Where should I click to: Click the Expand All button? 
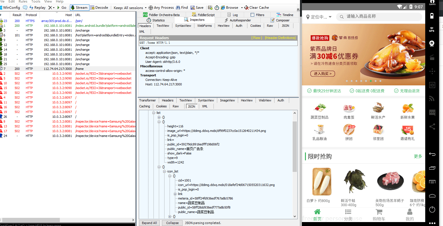pyautogui.click(x=149, y=223)
